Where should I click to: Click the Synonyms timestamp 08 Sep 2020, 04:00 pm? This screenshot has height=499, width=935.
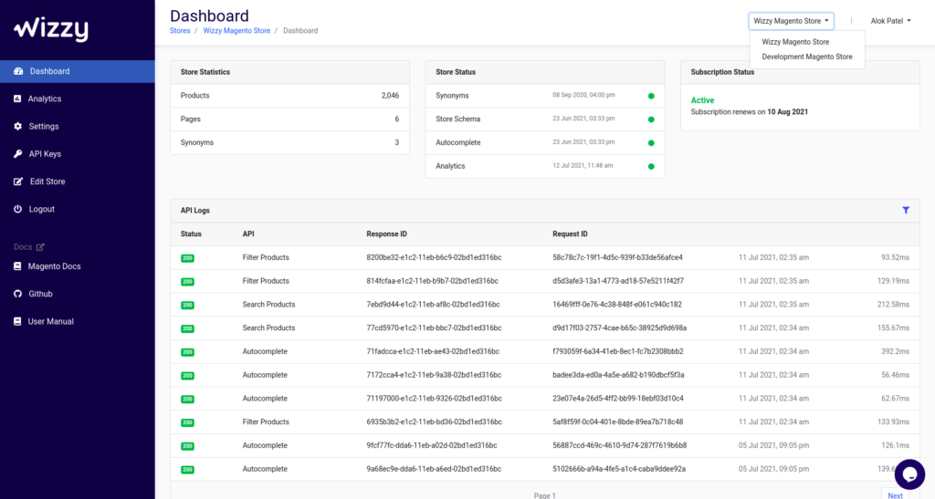pos(583,95)
